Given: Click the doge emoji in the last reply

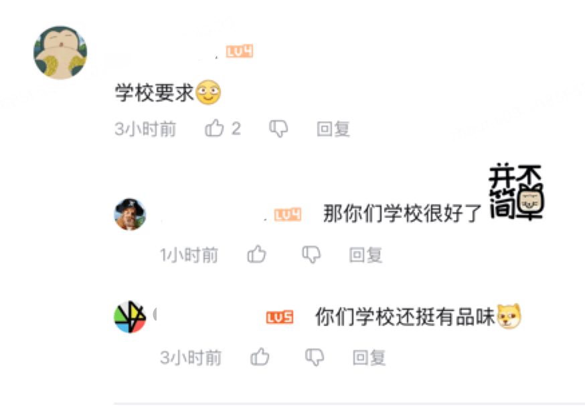Looking at the screenshot, I should tap(509, 317).
